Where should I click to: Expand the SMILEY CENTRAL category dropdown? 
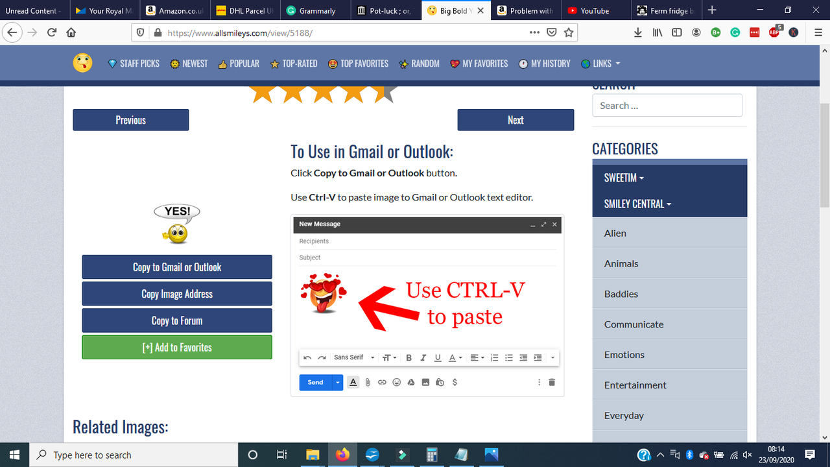pos(637,204)
